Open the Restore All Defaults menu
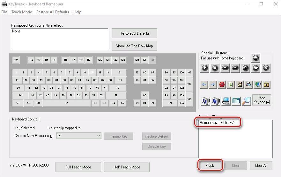The width and height of the screenshot is (281, 177). click(x=53, y=12)
